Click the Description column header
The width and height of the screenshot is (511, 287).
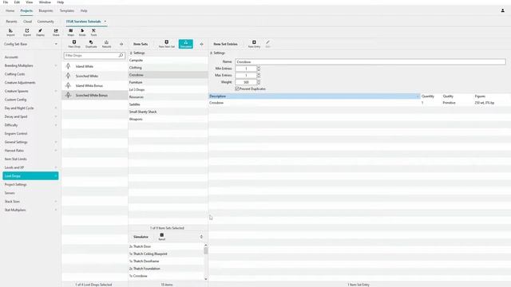pos(314,96)
